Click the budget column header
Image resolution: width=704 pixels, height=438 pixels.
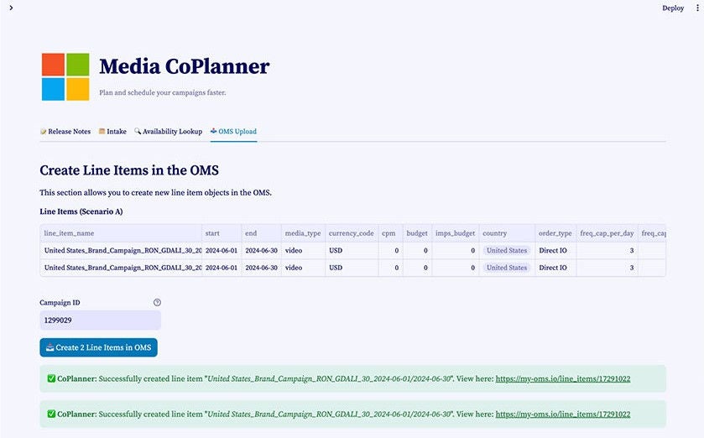[417, 233]
